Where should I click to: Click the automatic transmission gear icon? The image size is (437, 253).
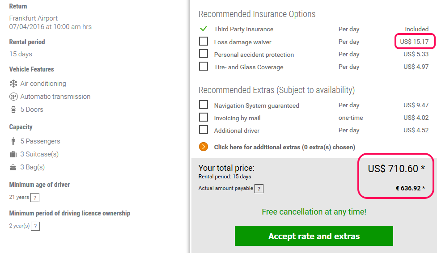pos(13,97)
